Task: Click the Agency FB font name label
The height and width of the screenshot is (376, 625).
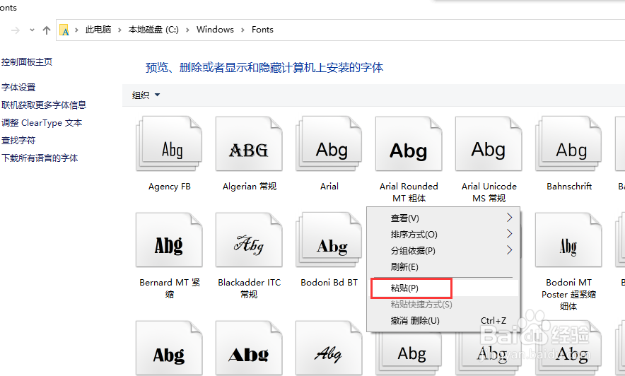Action: [170, 187]
